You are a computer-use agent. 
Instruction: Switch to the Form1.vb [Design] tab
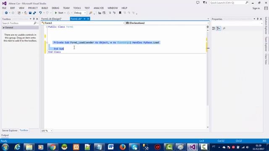pos(51,19)
